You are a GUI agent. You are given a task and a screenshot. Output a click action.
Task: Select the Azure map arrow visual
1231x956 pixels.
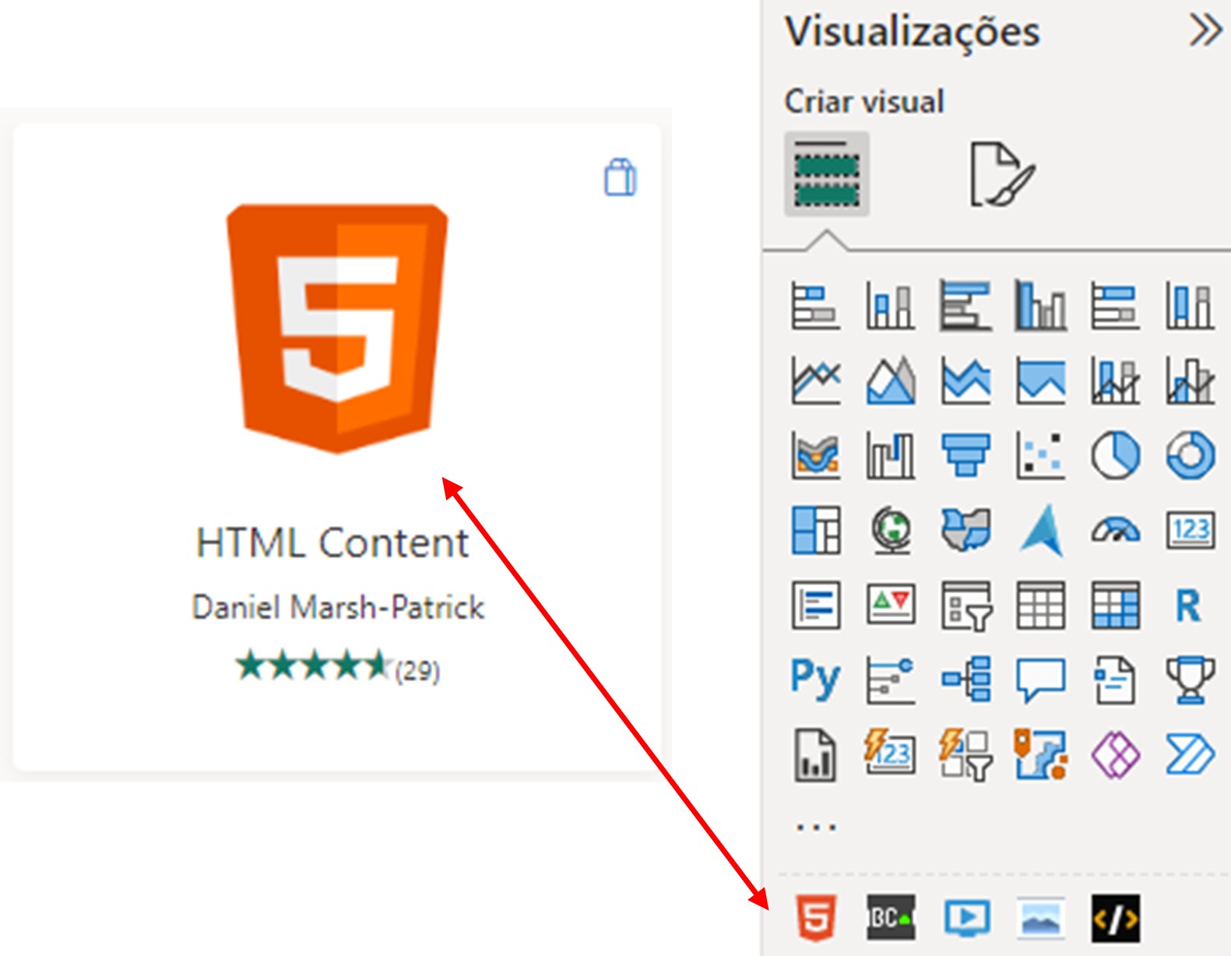[x=1042, y=529]
